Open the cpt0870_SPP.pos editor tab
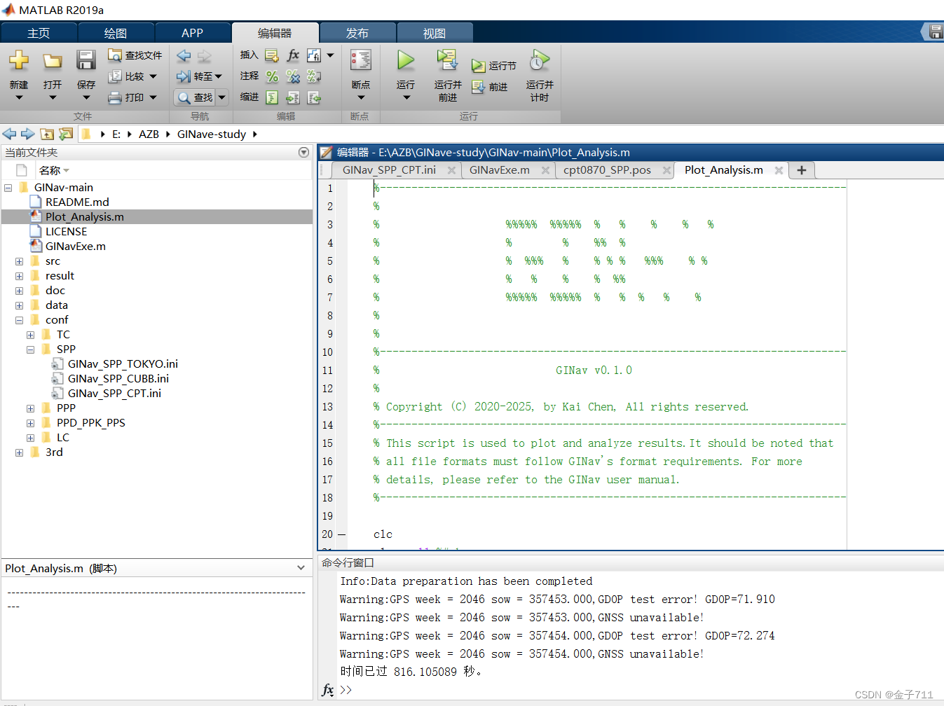The width and height of the screenshot is (944, 706). click(607, 170)
